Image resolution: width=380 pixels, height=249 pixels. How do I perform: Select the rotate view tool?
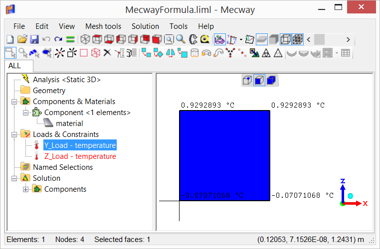193,39
